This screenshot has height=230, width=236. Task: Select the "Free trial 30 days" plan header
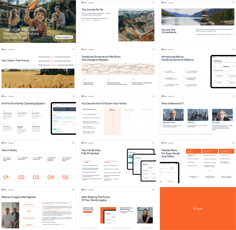[x=194, y=151]
